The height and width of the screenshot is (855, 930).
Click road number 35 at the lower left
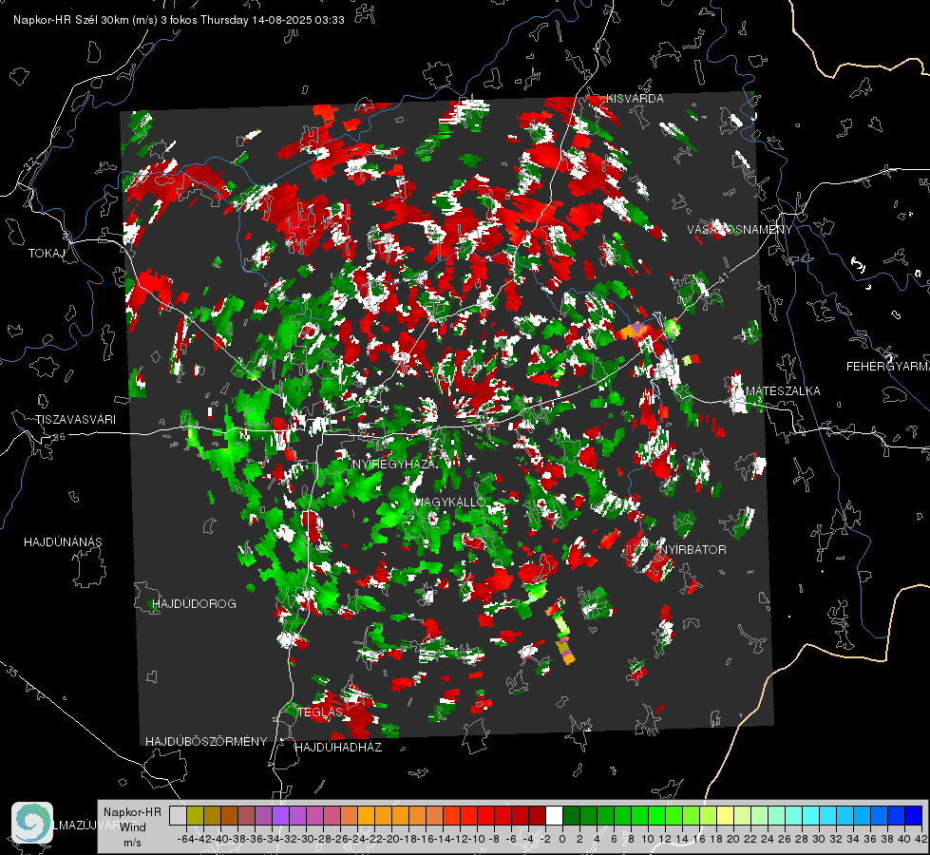click(x=12, y=672)
